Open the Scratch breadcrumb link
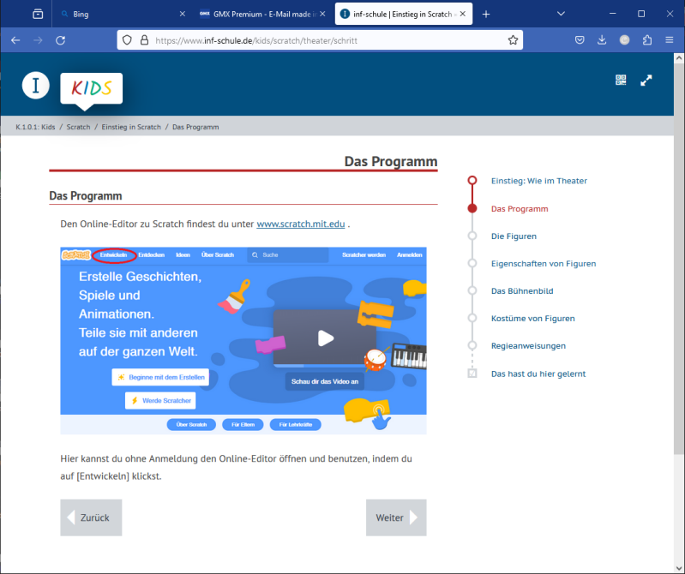Viewport: 685px width, 574px height. point(78,127)
